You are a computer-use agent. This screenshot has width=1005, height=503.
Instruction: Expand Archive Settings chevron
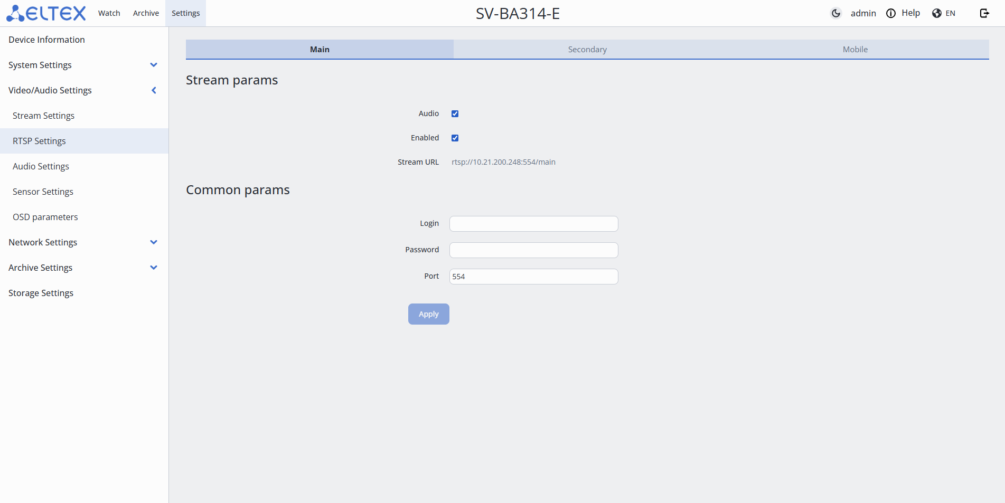click(154, 268)
